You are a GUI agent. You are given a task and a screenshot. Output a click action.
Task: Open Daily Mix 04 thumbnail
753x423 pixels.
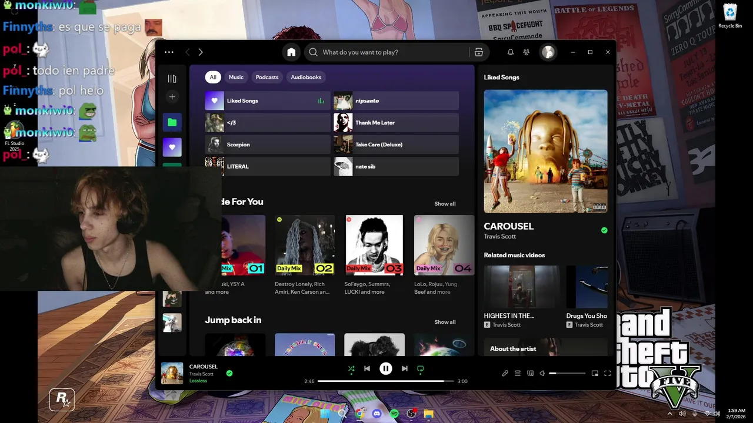[444, 245]
